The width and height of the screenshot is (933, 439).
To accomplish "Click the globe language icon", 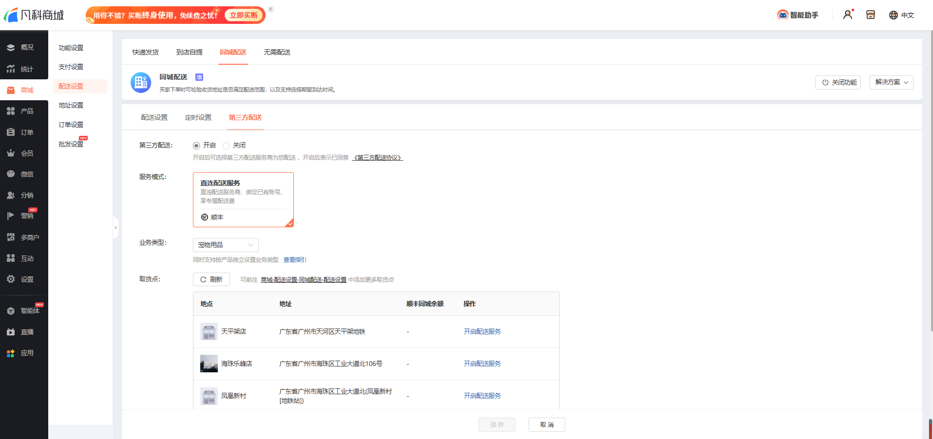I will pyautogui.click(x=893, y=15).
